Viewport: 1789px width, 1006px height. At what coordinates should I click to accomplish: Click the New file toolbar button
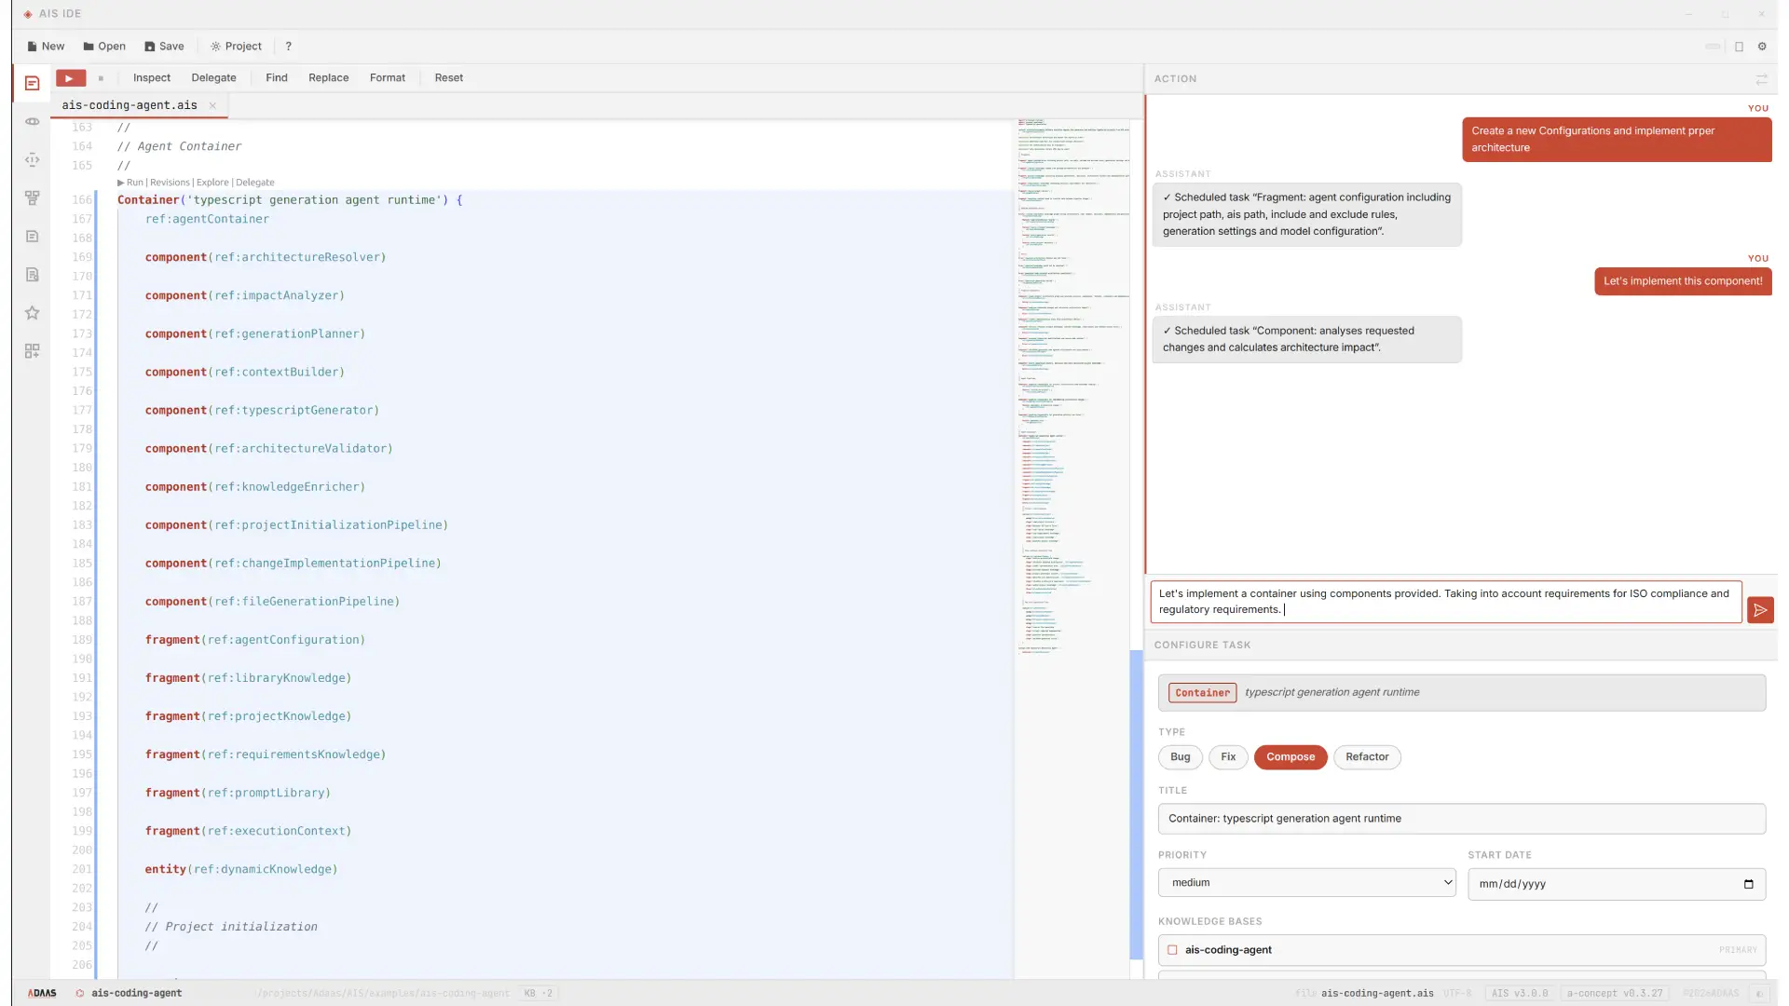tap(46, 47)
